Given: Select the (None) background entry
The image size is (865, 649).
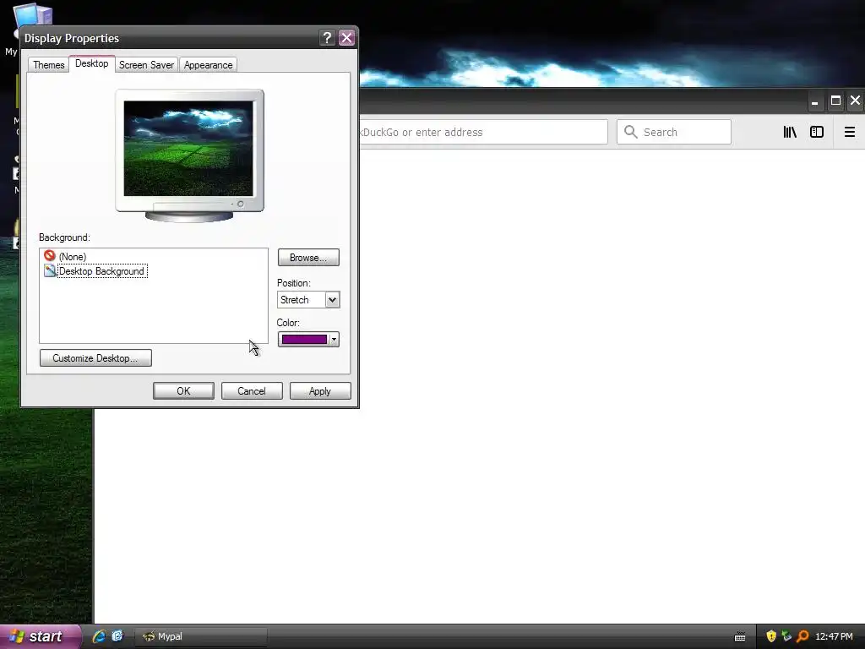Looking at the screenshot, I should click(x=73, y=257).
